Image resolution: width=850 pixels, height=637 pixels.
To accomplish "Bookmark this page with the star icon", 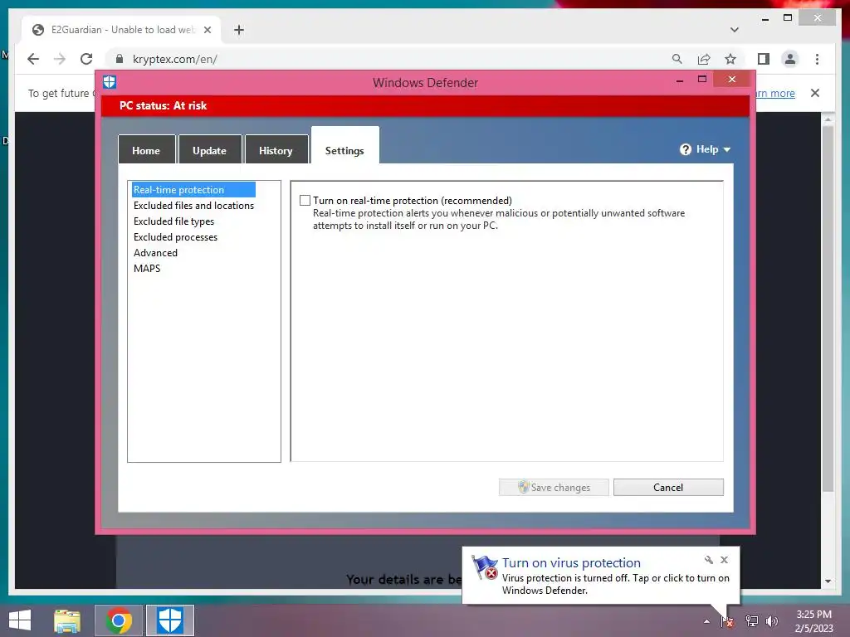I will point(730,59).
